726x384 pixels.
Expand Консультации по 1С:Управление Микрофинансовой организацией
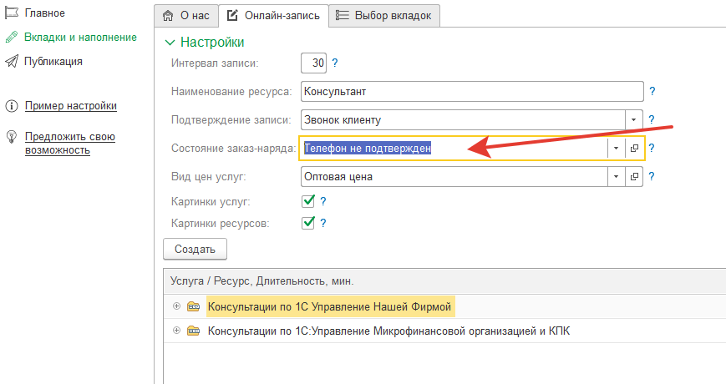[x=176, y=331]
